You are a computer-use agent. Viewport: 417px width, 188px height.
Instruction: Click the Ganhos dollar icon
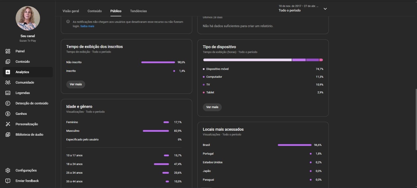pos(8,114)
